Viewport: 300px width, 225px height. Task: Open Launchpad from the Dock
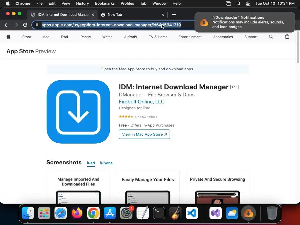coord(44,213)
